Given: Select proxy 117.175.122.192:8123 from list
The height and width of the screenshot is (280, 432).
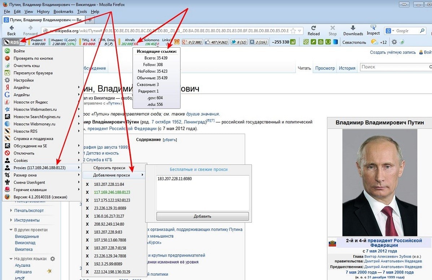Looking at the screenshot, I should point(112,200).
